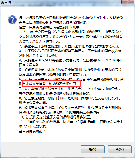The width and height of the screenshot is (135, 158).
Task: Click point 10 about 篮子交易
Action: (56, 117)
